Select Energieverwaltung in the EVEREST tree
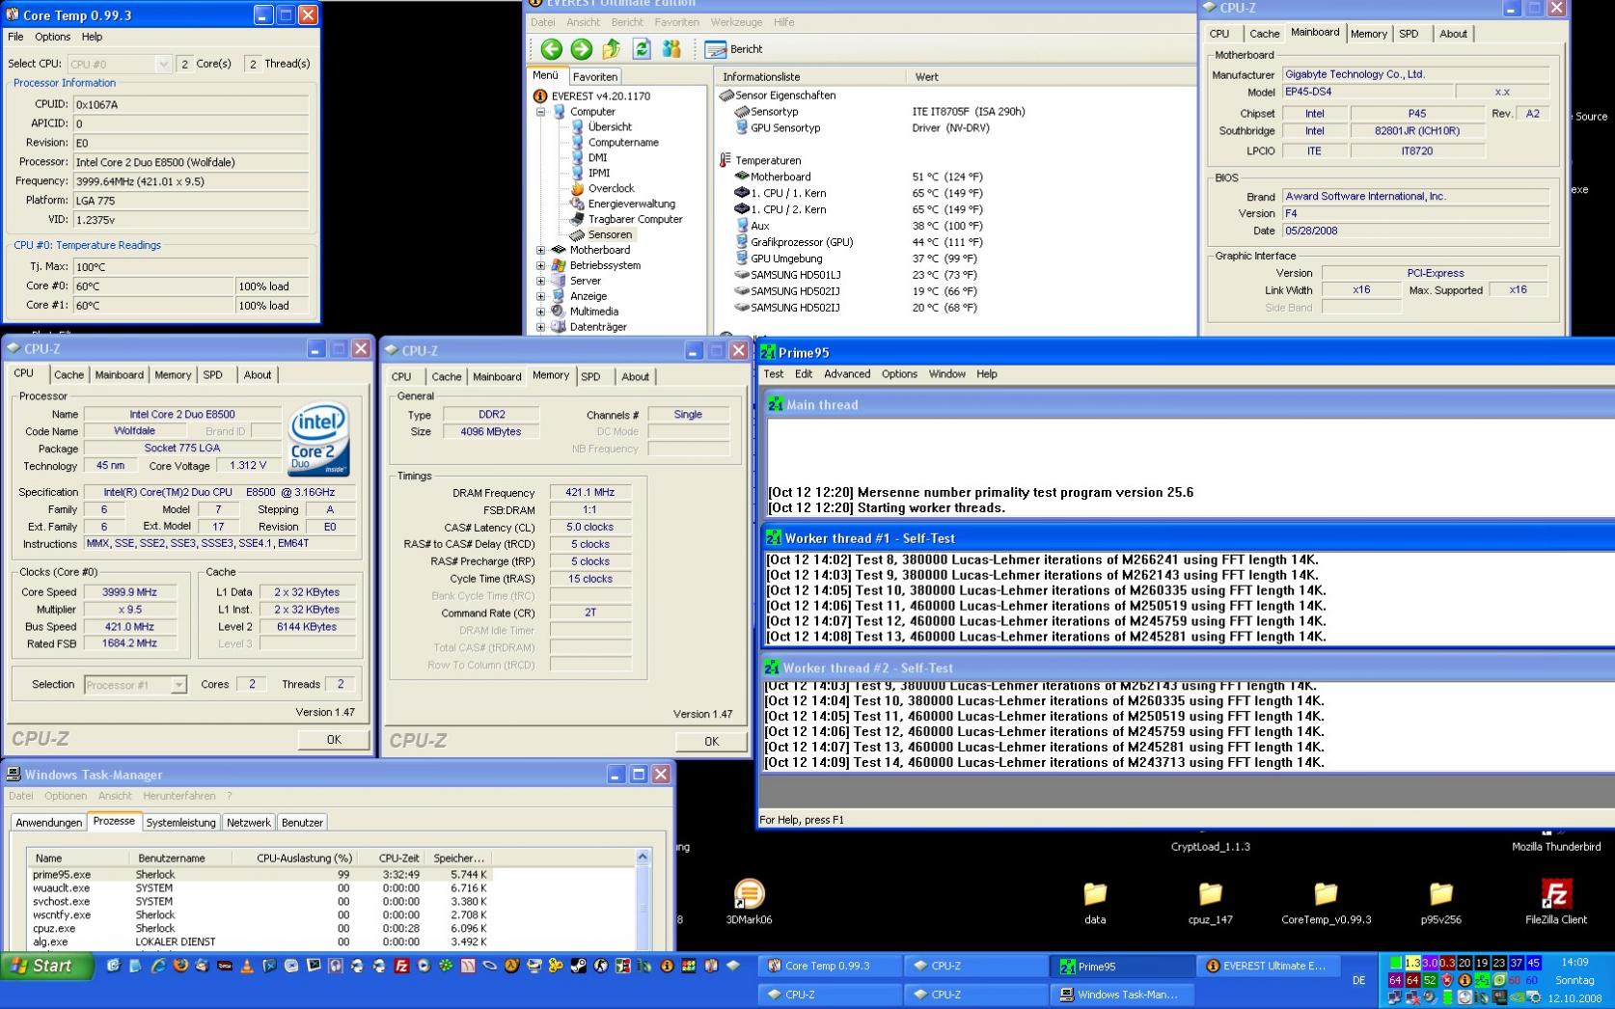The image size is (1615, 1009). coord(631,204)
